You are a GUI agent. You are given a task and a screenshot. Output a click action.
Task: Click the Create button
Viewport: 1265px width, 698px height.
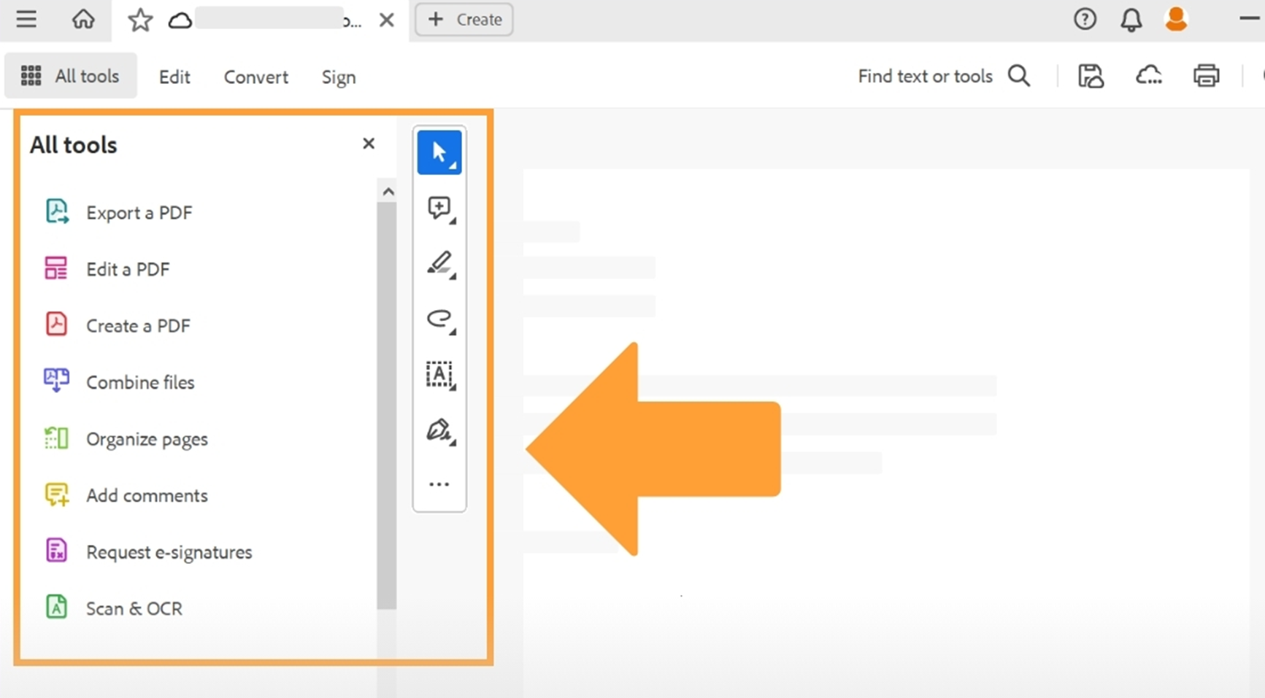(x=464, y=20)
